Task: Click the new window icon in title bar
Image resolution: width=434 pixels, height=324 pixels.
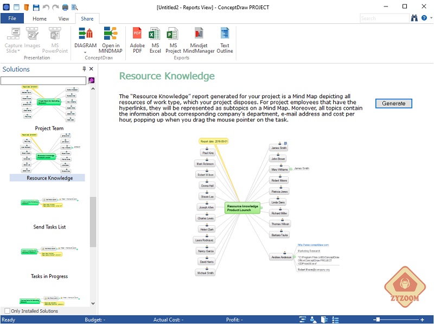Action: coord(16,7)
